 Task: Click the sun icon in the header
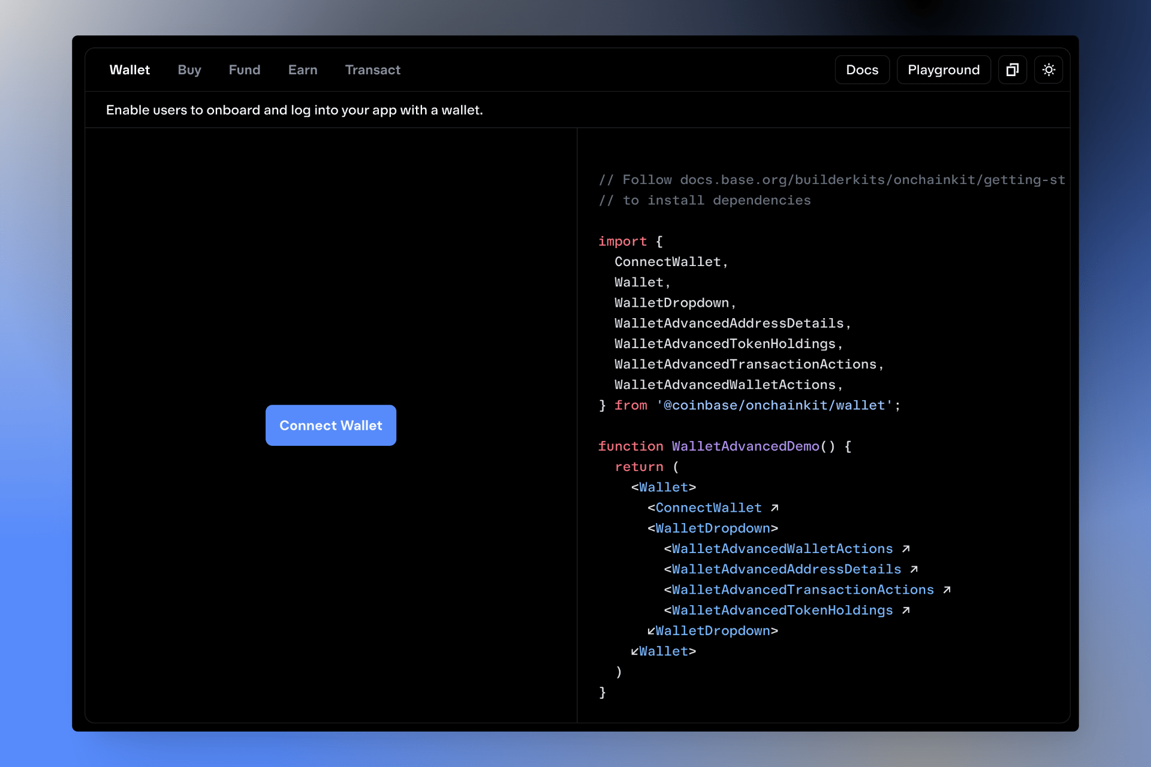[1048, 70]
